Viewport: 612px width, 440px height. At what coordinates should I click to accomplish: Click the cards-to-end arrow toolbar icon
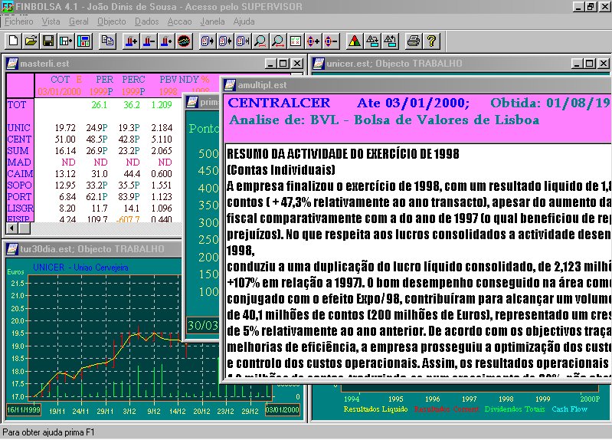pyautogui.click(x=243, y=41)
